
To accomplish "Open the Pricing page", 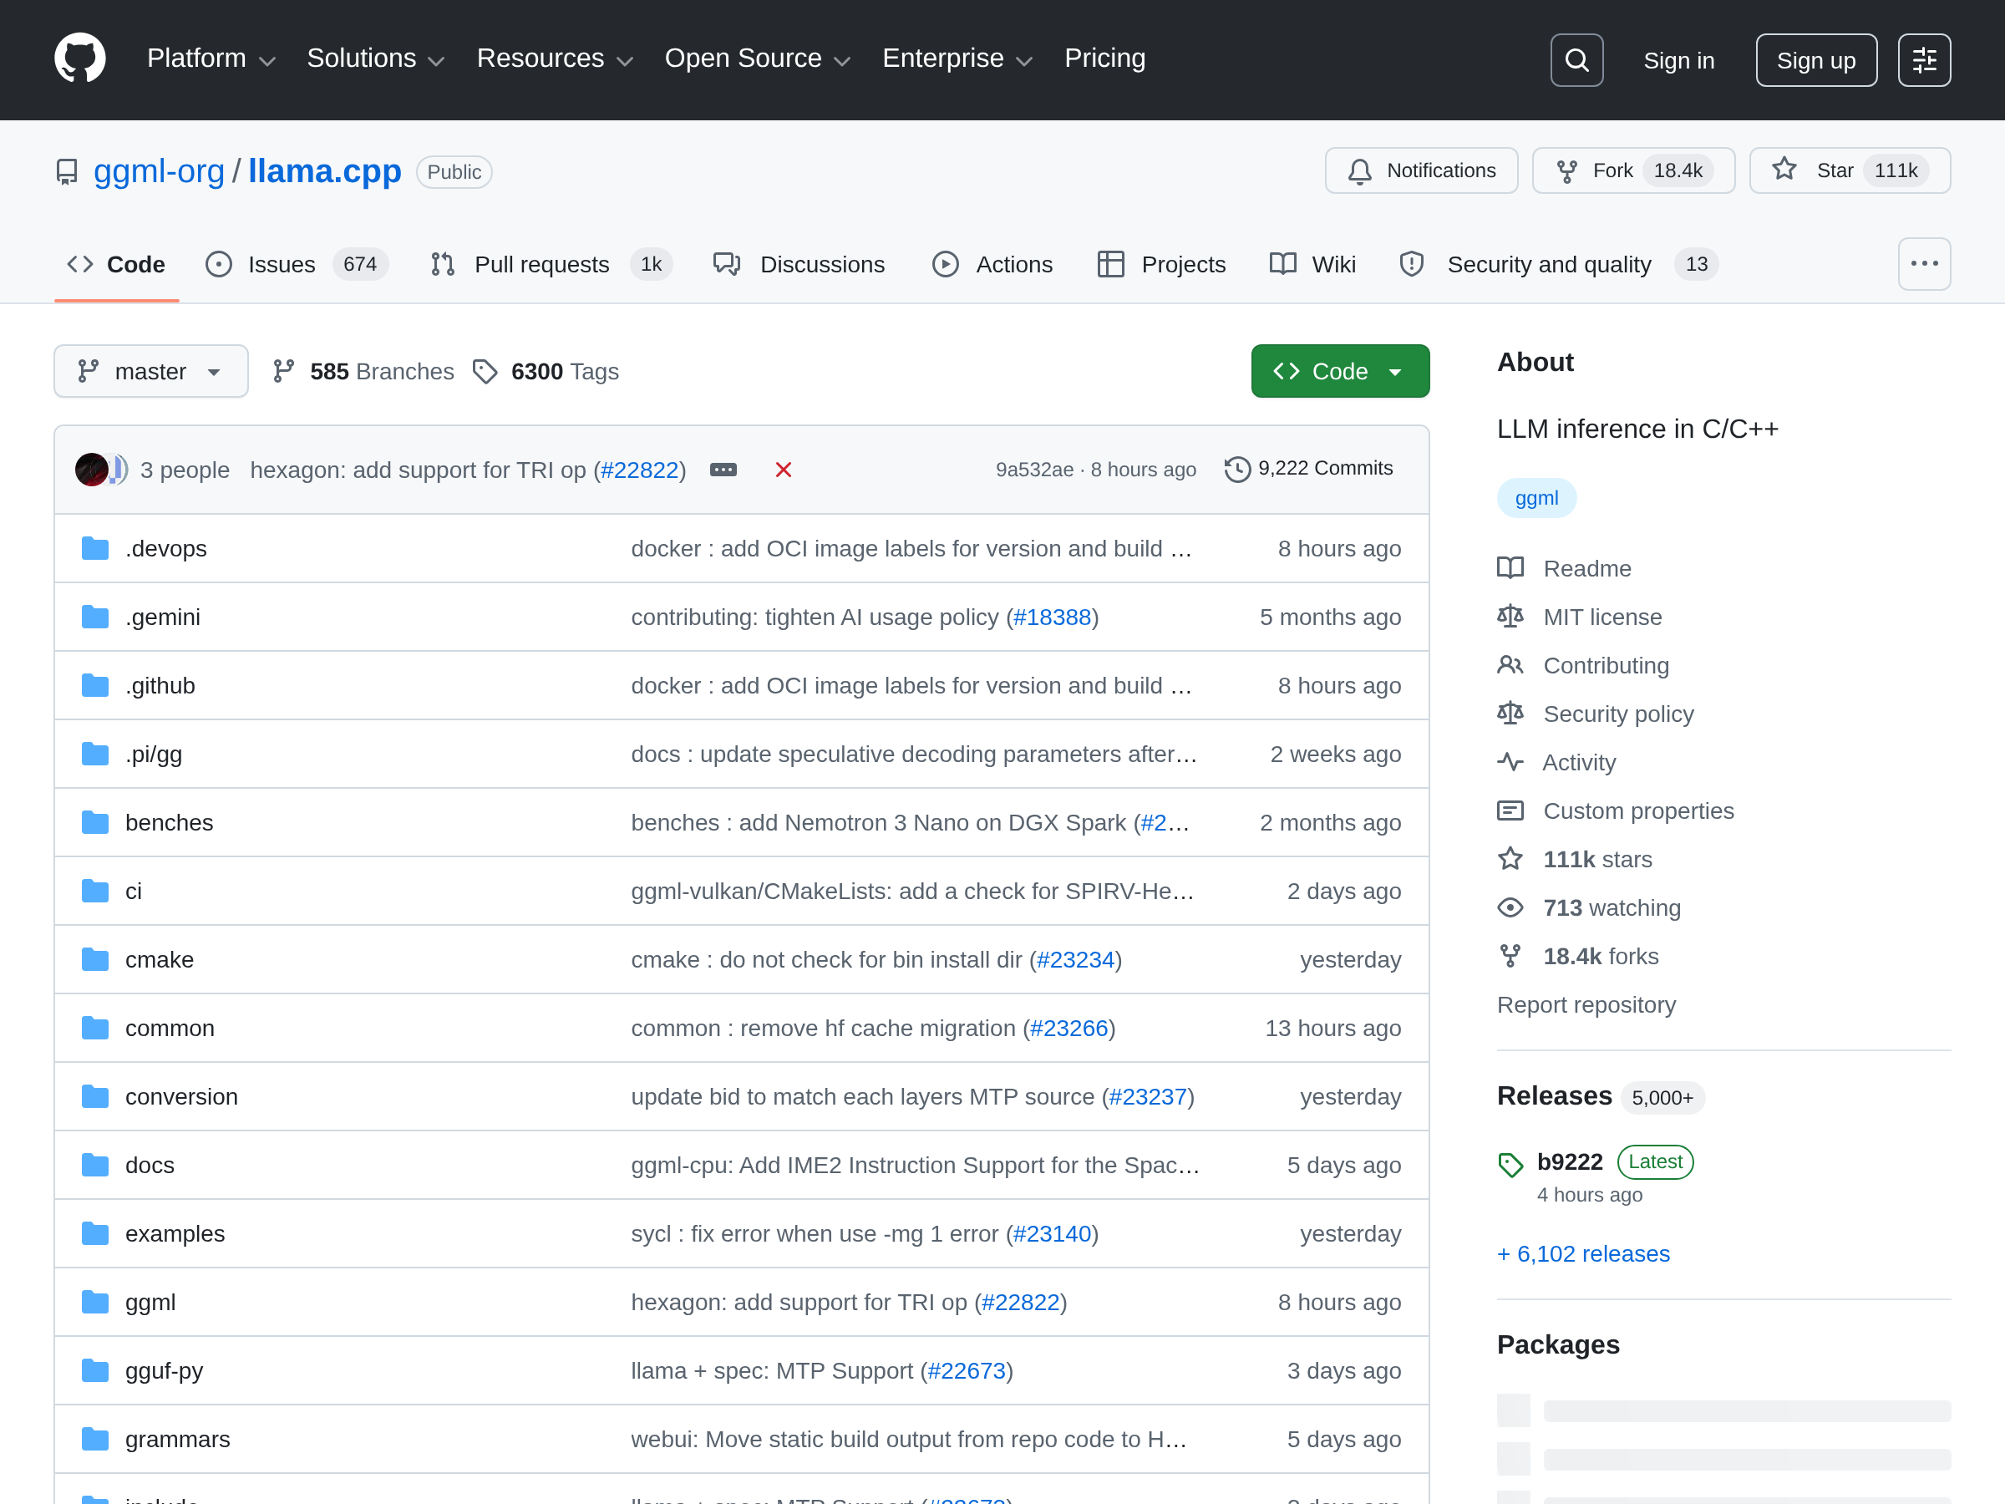I will [x=1104, y=59].
